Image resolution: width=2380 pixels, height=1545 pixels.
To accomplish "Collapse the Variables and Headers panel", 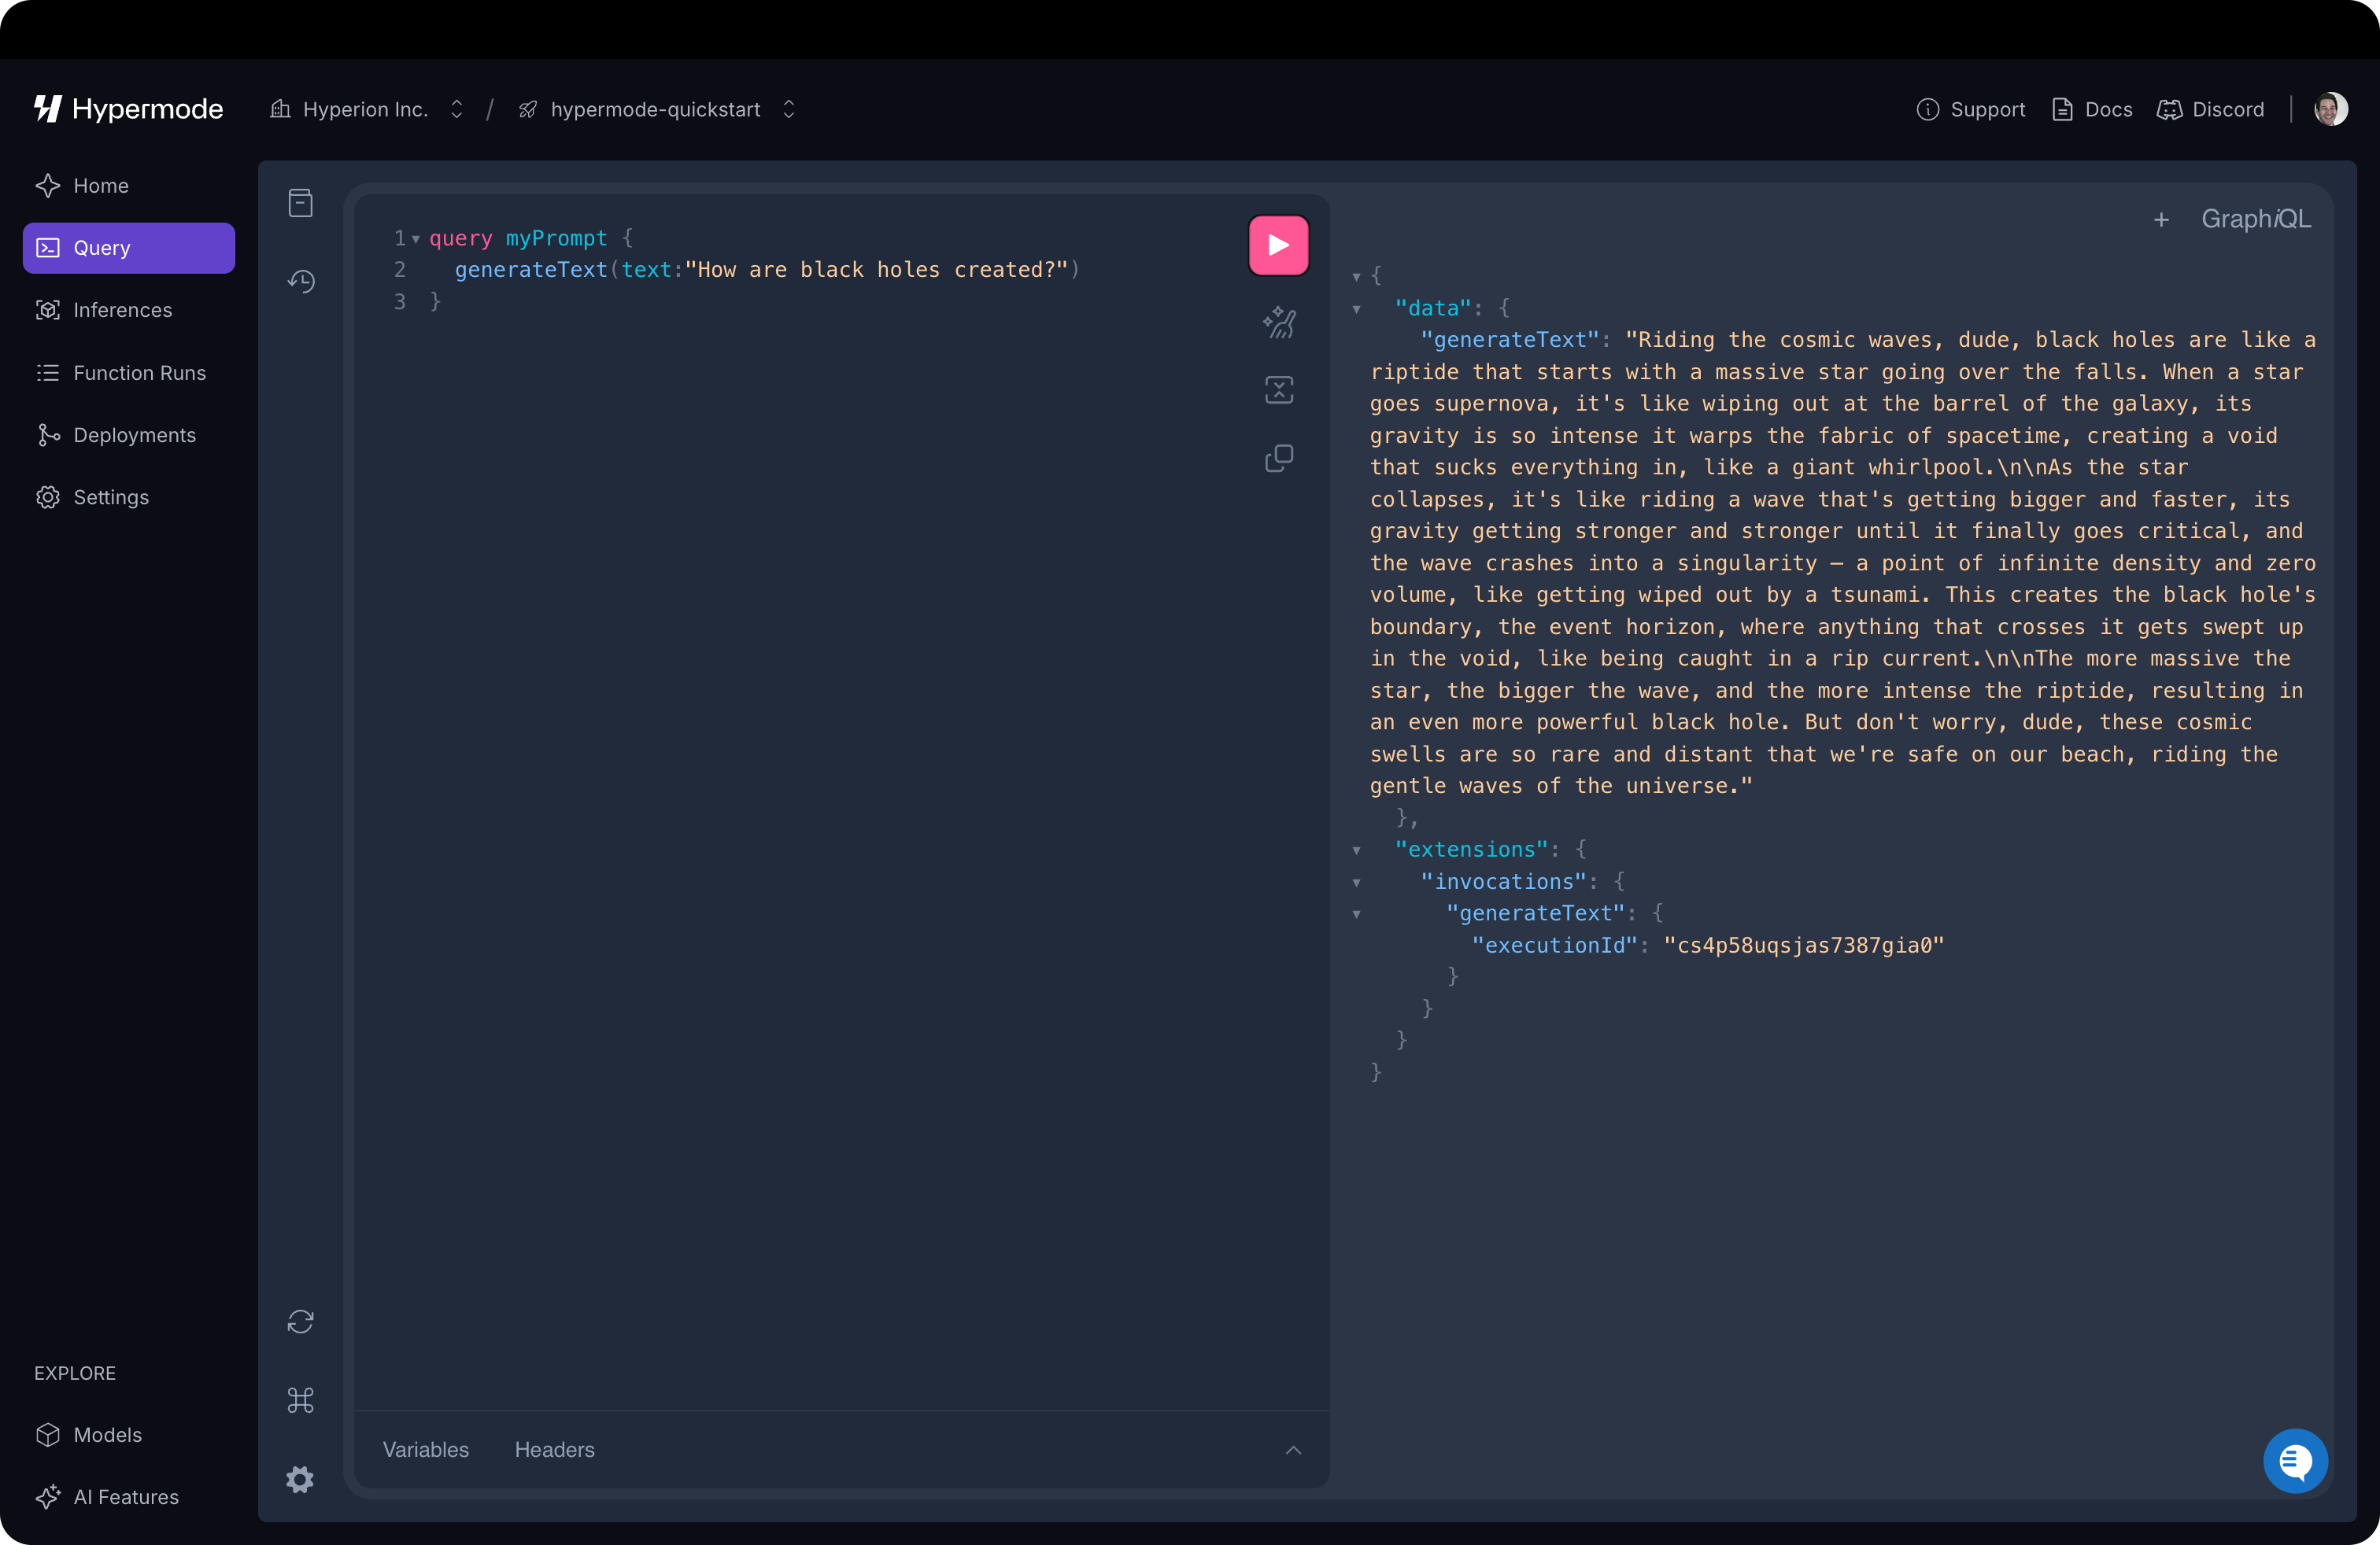I will pos(1294,1450).
